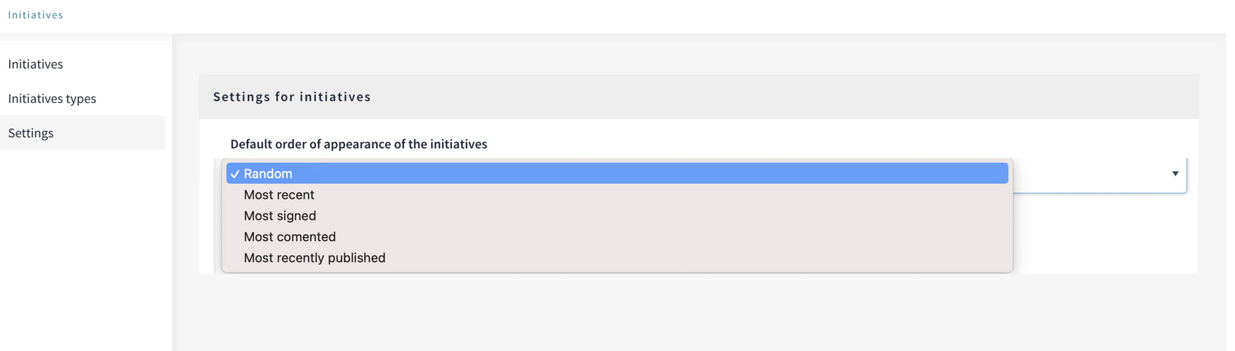Click gray page background below settings panel
Viewport: 1235px width, 351px height.
pos(671,311)
